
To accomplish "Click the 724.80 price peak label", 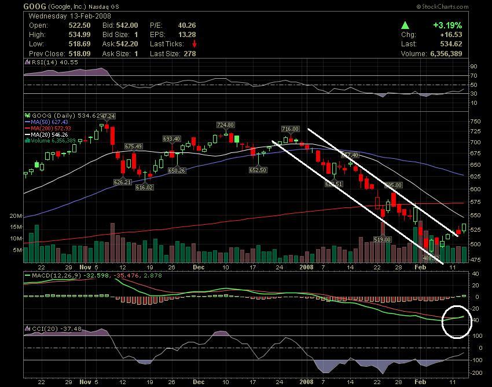I will click(x=225, y=125).
